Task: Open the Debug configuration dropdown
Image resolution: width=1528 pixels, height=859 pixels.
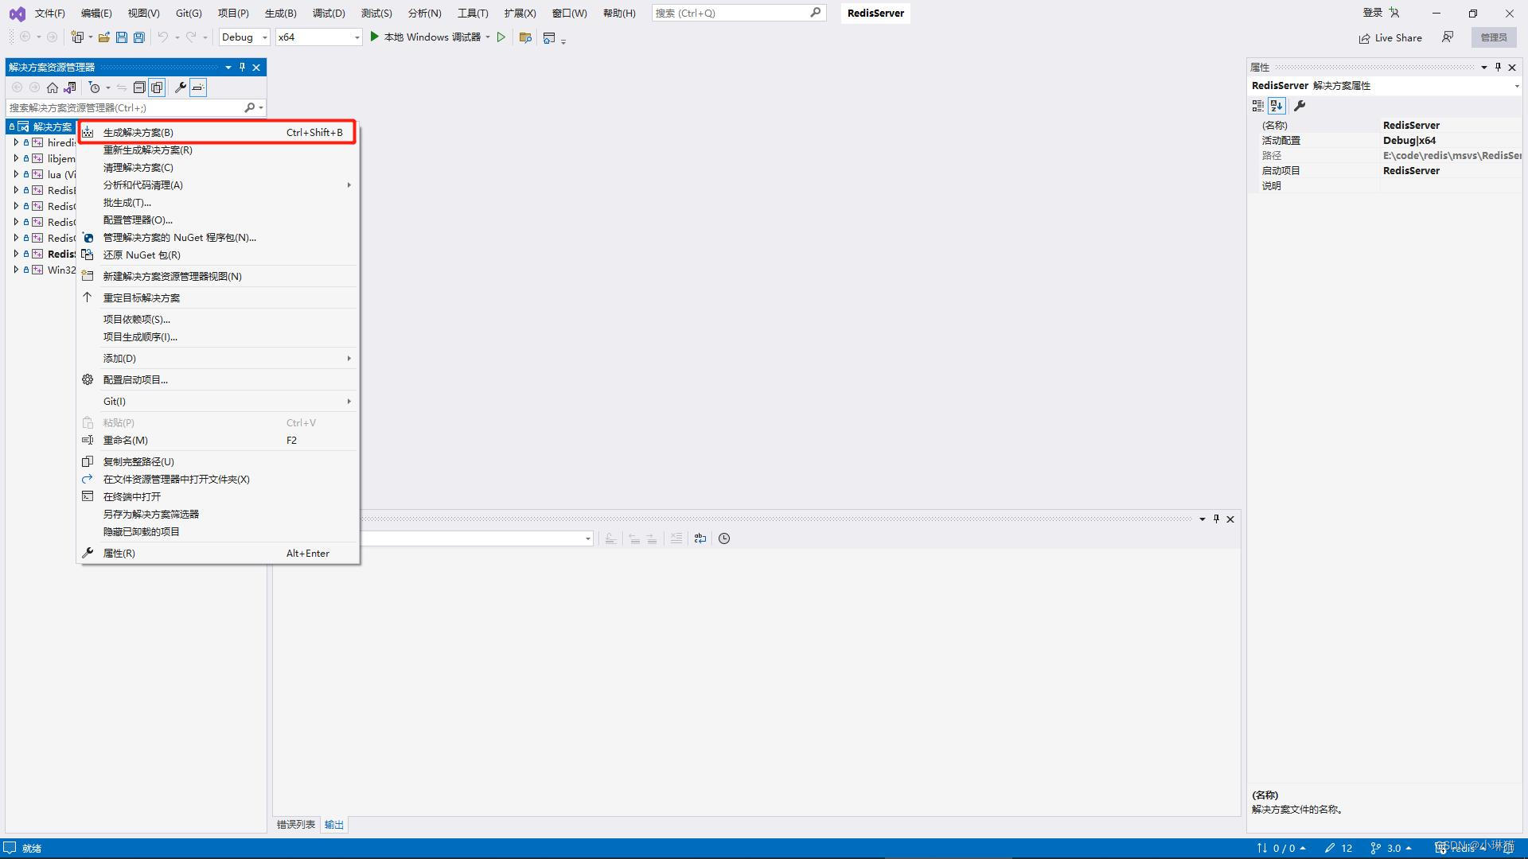Action: pyautogui.click(x=244, y=37)
